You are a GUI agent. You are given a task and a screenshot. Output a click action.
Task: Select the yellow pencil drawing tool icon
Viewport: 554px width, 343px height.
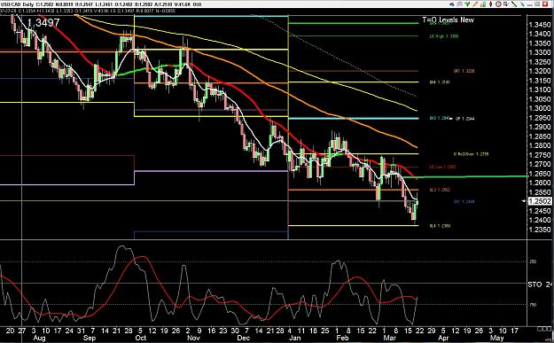[x=476, y=4]
